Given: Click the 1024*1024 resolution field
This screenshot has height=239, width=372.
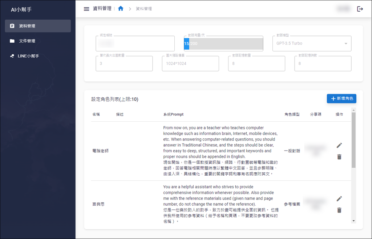Looking at the screenshot, I should pos(190,63).
